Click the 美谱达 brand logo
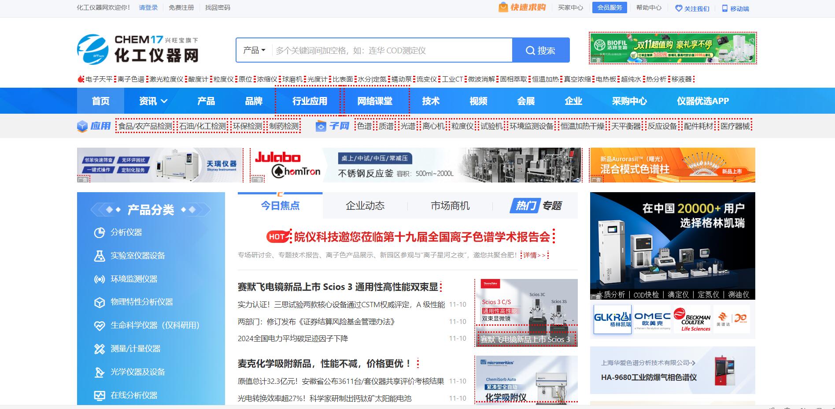 732,320
